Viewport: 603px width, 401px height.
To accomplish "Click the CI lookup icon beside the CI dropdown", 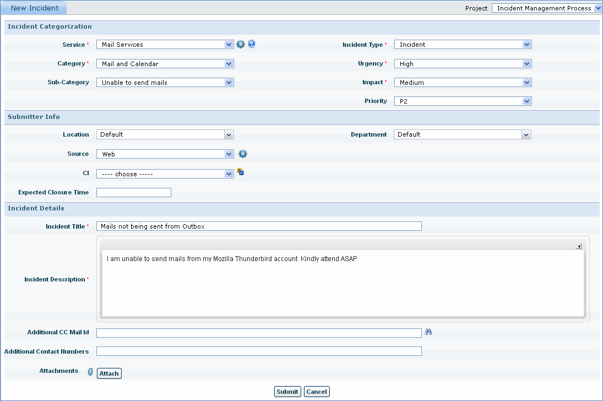I will (241, 172).
